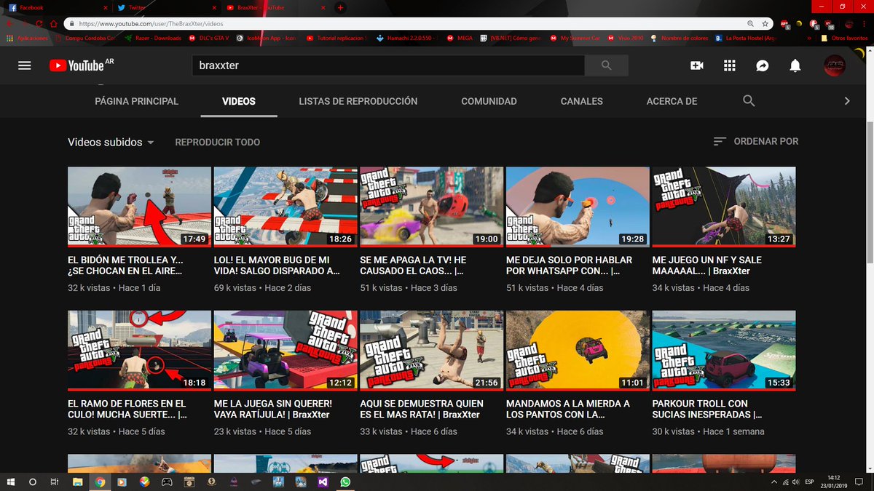The image size is (874, 491).
Task: Open the notifications bell
Action: pos(795,65)
